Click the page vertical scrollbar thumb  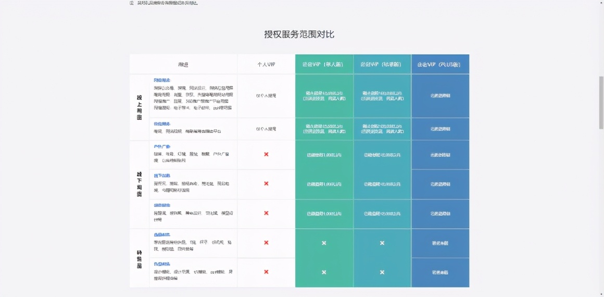(601, 102)
